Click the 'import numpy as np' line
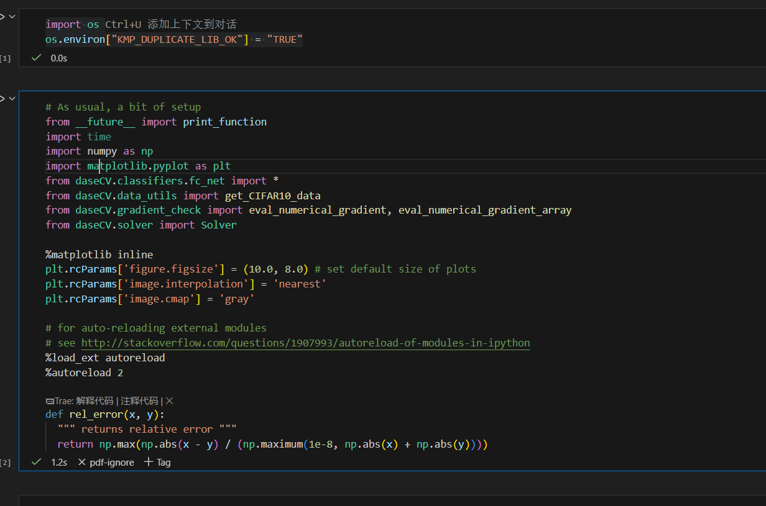Viewport: 766px width, 506px height. [99, 151]
